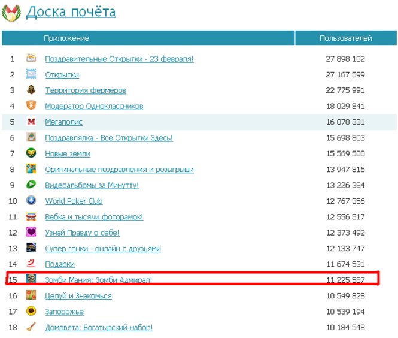The height and width of the screenshot is (338, 398).
Task: Open the Запорожье link
Action: [x=65, y=312]
